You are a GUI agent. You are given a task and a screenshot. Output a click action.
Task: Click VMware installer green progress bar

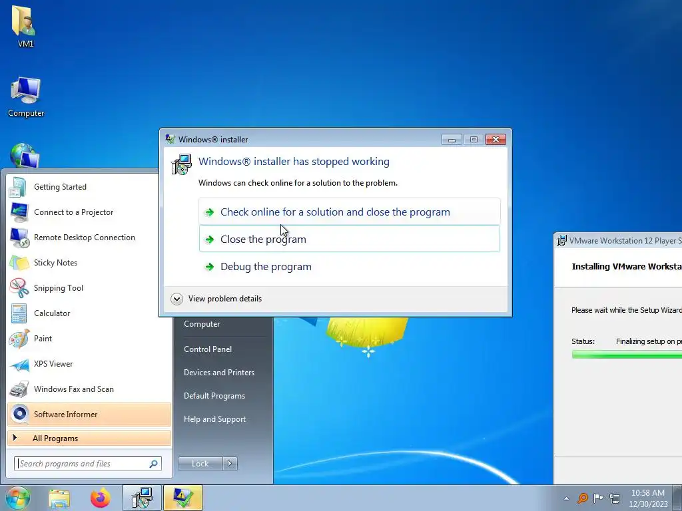[x=627, y=355]
